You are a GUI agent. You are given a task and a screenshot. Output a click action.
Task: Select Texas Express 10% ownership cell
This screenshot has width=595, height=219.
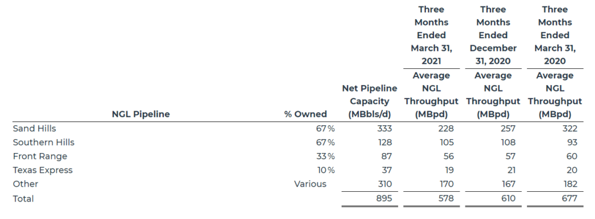326,170
